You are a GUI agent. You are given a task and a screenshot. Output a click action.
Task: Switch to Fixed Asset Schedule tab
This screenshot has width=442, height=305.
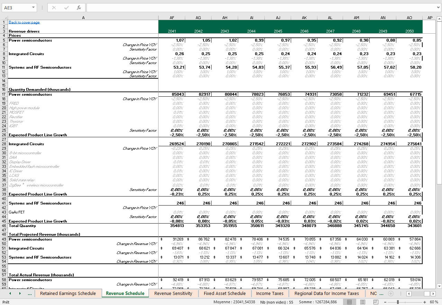225,294
